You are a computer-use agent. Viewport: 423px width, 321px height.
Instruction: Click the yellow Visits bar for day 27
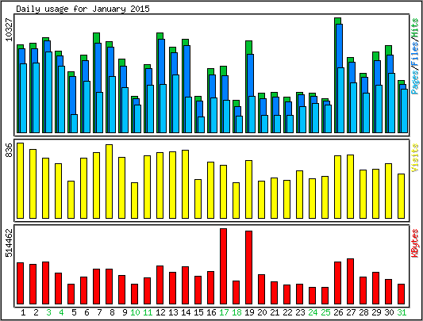coord(351,186)
